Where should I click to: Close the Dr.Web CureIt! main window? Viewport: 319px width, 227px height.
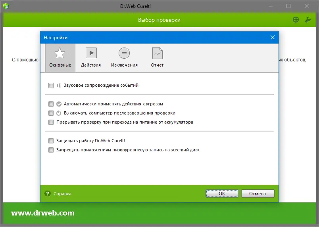coord(307,6)
